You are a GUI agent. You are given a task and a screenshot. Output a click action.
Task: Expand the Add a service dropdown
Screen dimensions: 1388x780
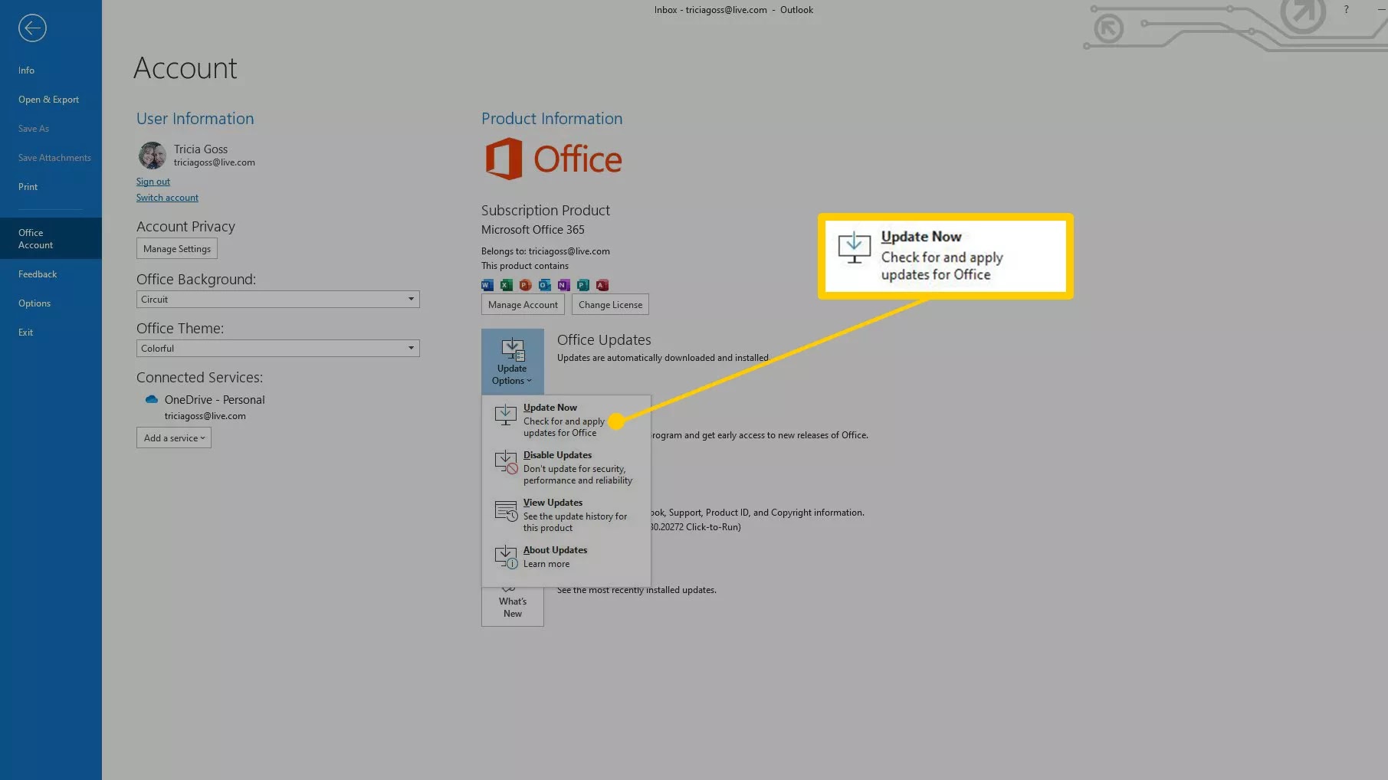coord(174,438)
